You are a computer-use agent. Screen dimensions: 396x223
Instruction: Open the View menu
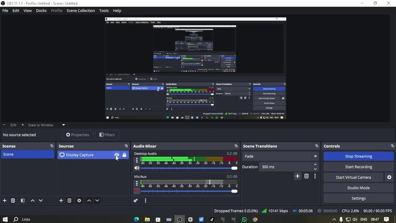28,11
